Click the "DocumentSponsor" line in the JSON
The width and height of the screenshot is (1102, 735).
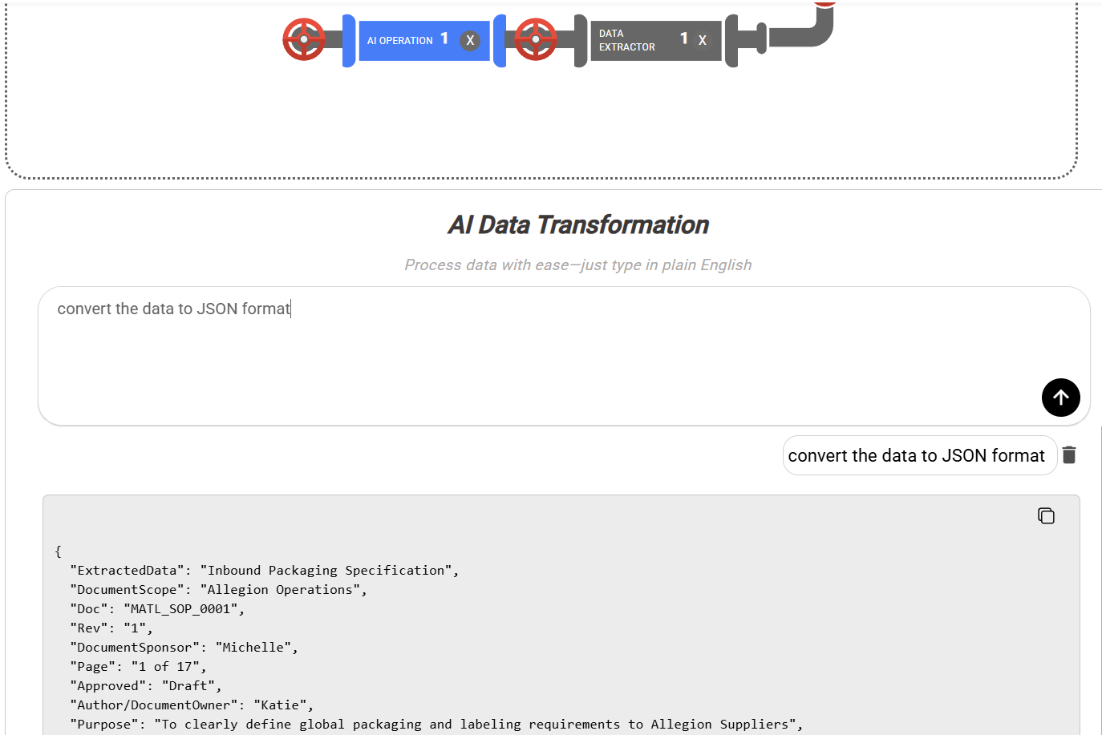[x=184, y=648]
